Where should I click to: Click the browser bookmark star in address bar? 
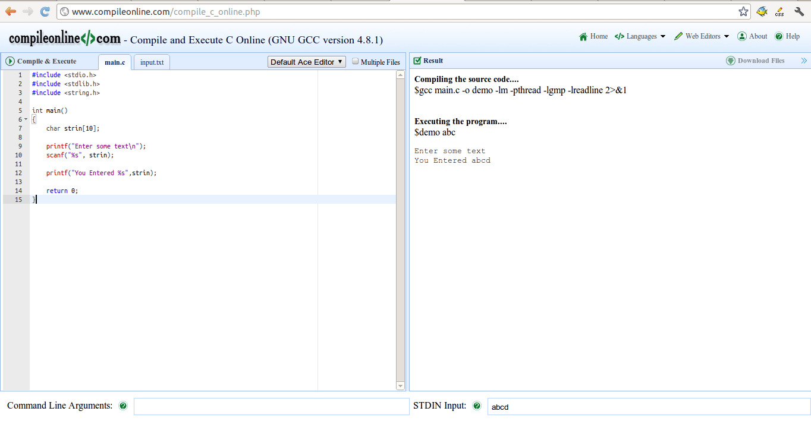(743, 11)
